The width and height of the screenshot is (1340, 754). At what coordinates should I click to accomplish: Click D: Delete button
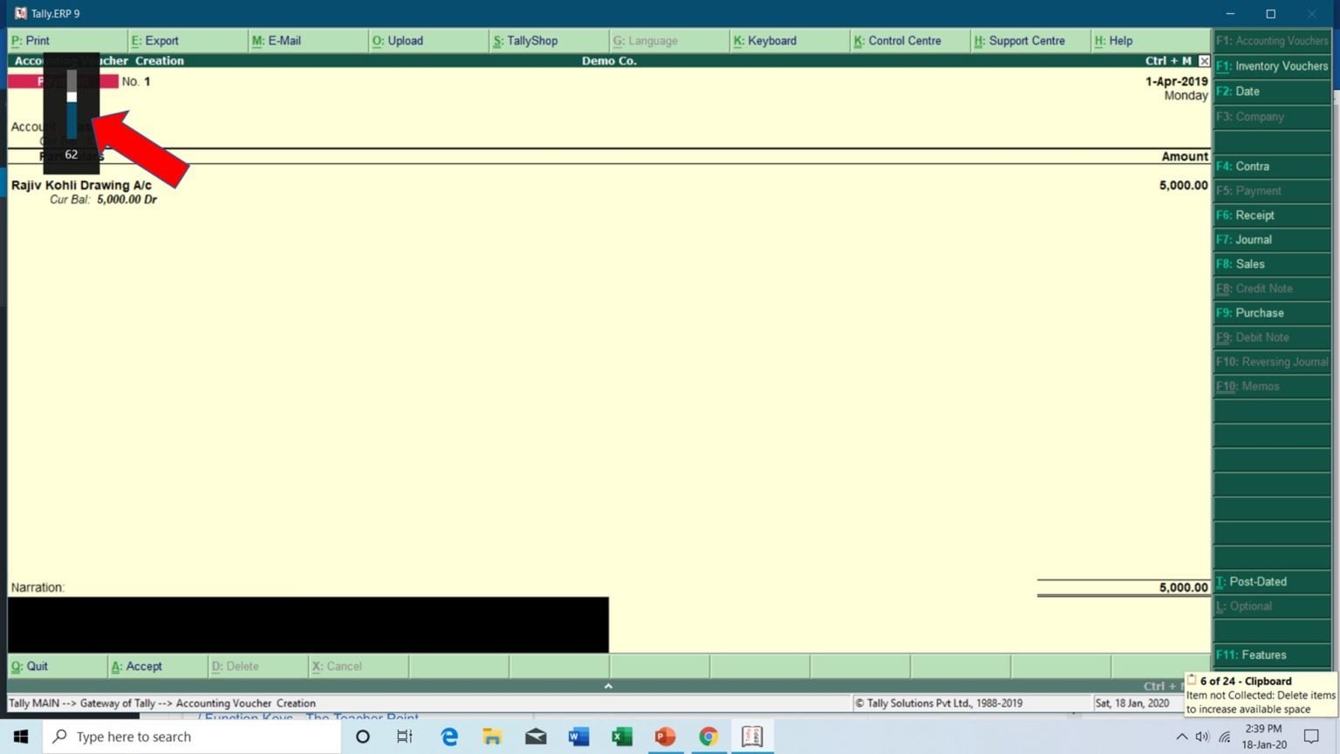(x=258, y=666)
